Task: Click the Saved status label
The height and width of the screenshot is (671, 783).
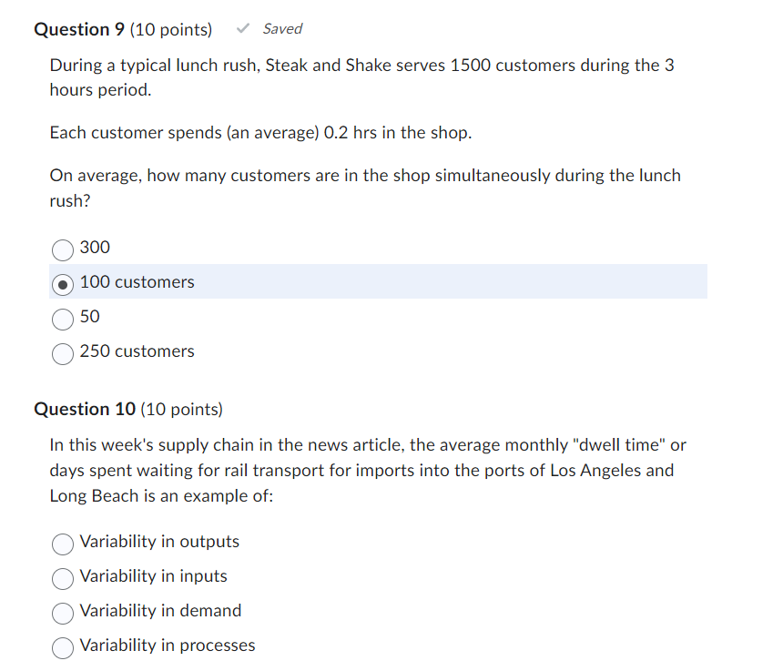Action: coord(282,28)
